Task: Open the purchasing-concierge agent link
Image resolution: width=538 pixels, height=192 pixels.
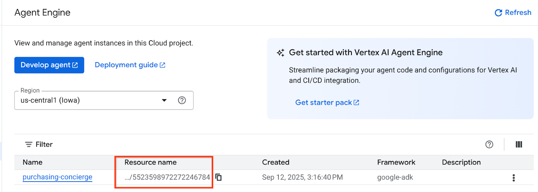Action: tap(57, 177)
